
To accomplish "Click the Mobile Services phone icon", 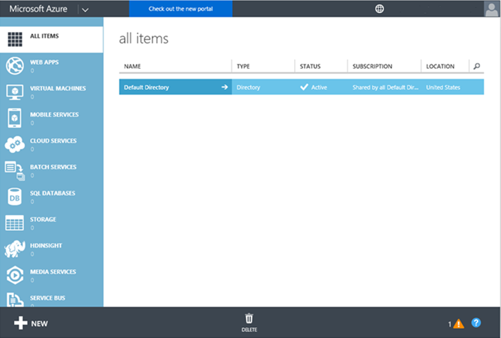I will click(x=14, y=118).
